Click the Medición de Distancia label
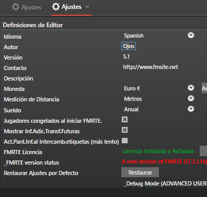The width and height of the screenshot is (207, 197). click(x=31, y=99)
